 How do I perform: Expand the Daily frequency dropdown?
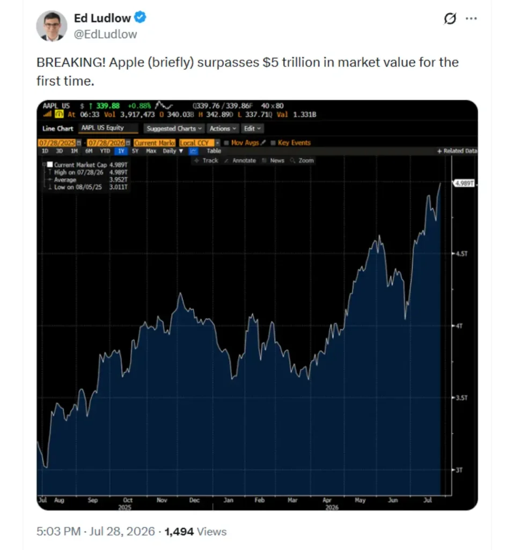coord(173,151)
